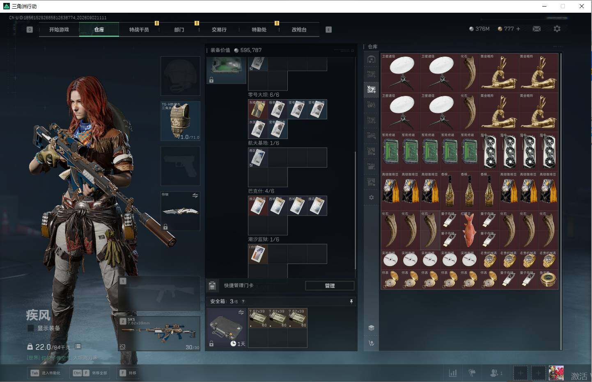Click swap icon on safe box case
Viewport: 592px width, 382px height.
pos(241,312)
